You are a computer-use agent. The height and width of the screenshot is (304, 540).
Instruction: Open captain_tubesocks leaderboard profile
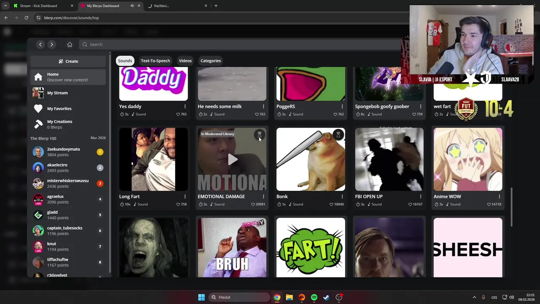68,231
